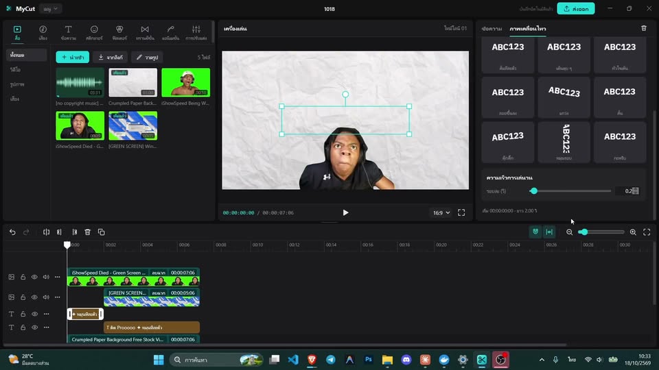Hide the iShowSpeed Died video track
Screen dimensions: 659x370
point(34,277)
